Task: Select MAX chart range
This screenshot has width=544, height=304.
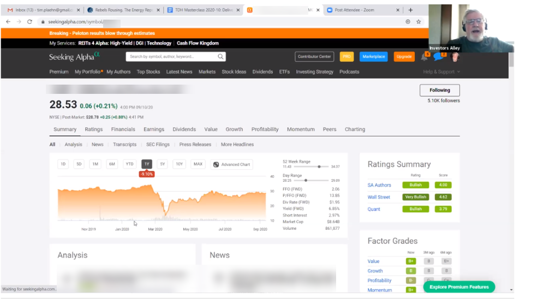Action: [x=198, y=164]
